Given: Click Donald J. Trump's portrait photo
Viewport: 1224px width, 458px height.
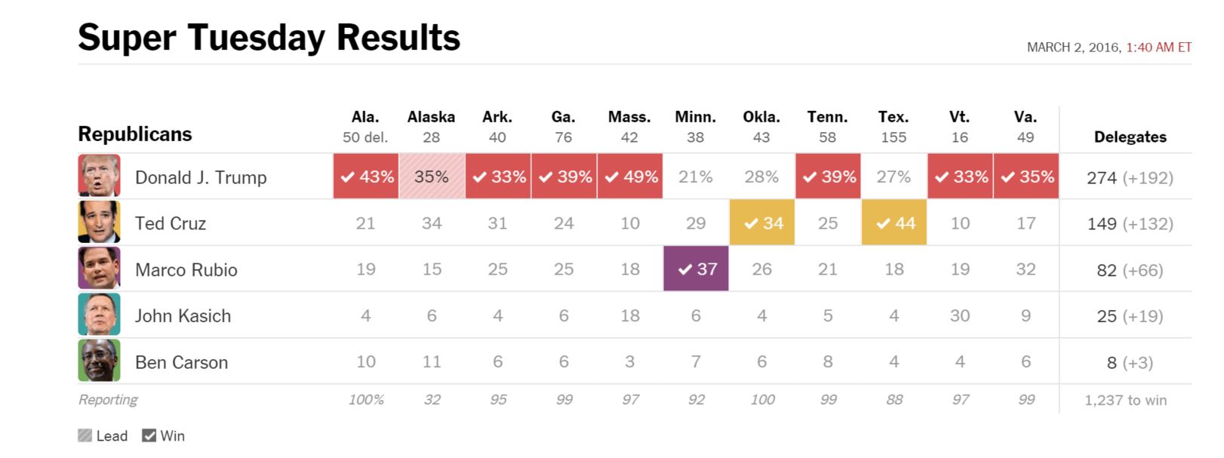Looking at the screenshot, I should tap(99, 176).
